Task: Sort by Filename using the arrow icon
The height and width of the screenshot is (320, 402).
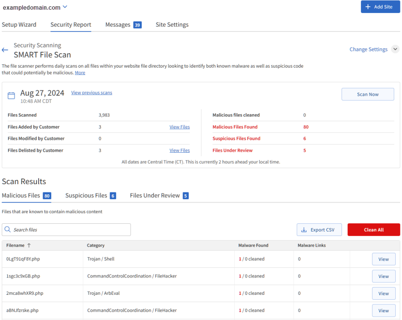Action: (x=29, y=246)
